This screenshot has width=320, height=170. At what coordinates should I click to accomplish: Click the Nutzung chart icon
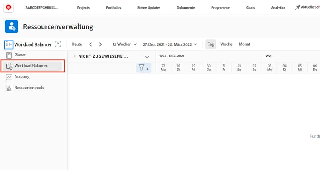click(9, 77)
